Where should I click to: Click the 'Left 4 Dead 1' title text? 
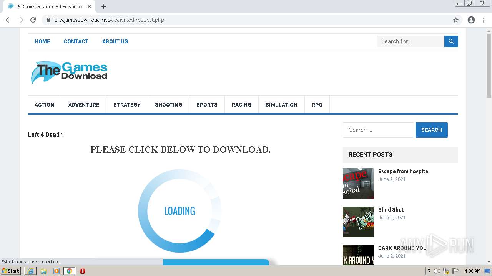pos(46,135)
